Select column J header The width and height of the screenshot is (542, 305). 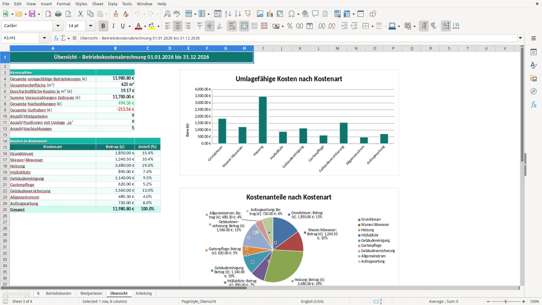pos(281,48)
